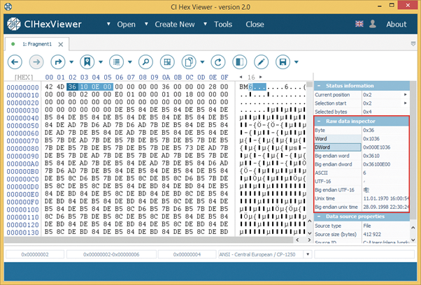Open the tab list dropdown at right
The height and width of the screenshot is (285, 421).
tap(413, 44)
